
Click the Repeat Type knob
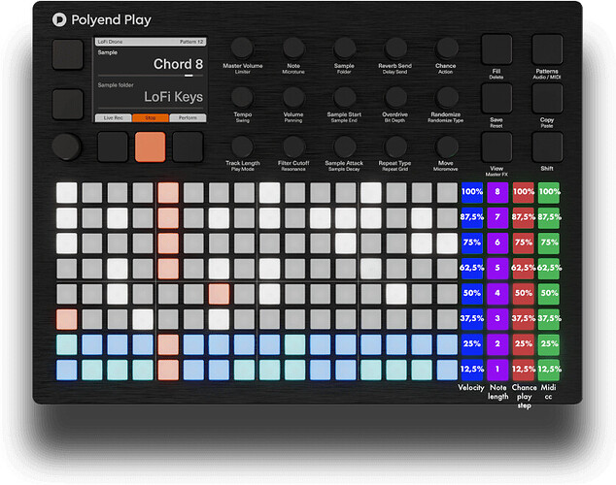pos(395,146)
